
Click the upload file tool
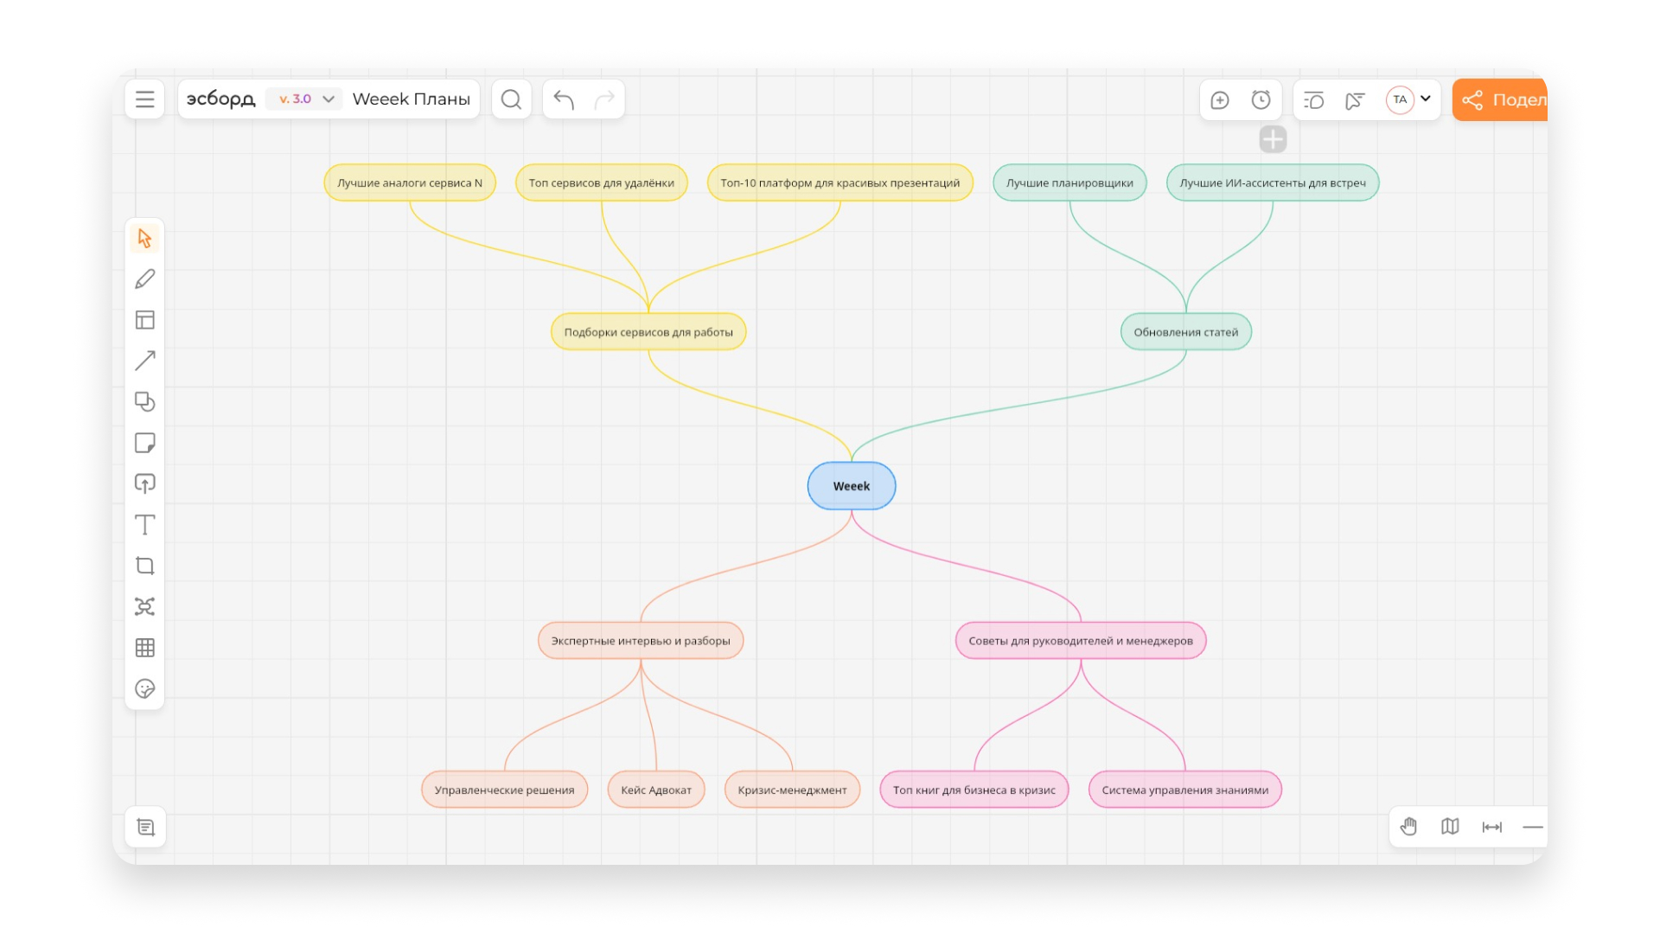pyautogui.click(x=144, y=483)
